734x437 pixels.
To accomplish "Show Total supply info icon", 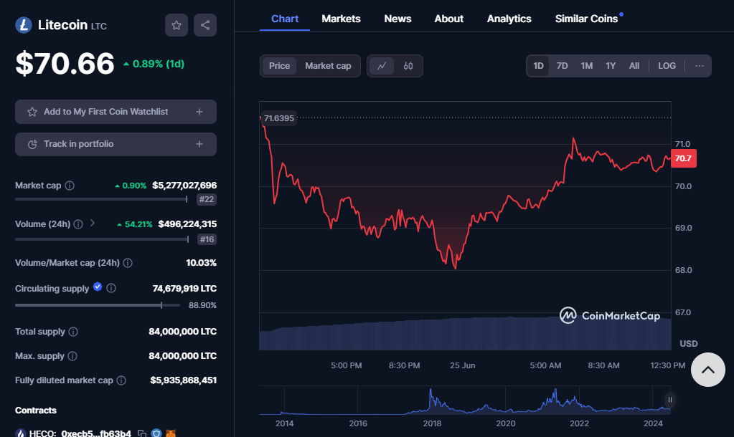I will 73,332.
